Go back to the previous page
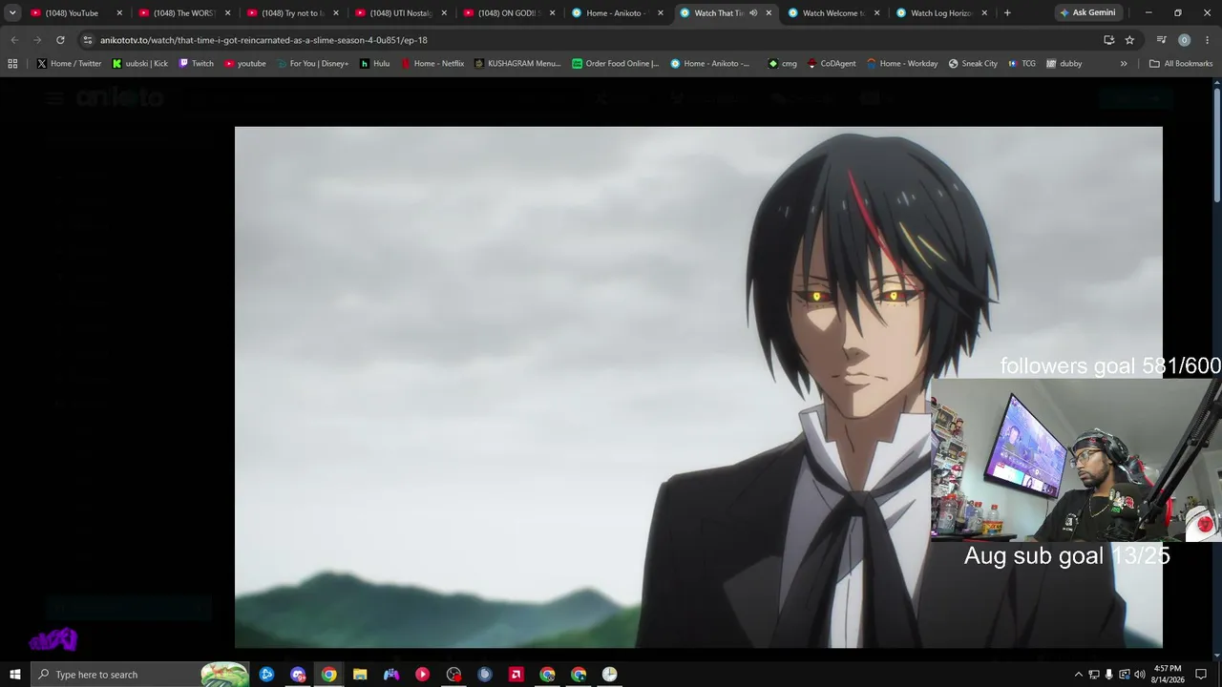 coord(14,40)
